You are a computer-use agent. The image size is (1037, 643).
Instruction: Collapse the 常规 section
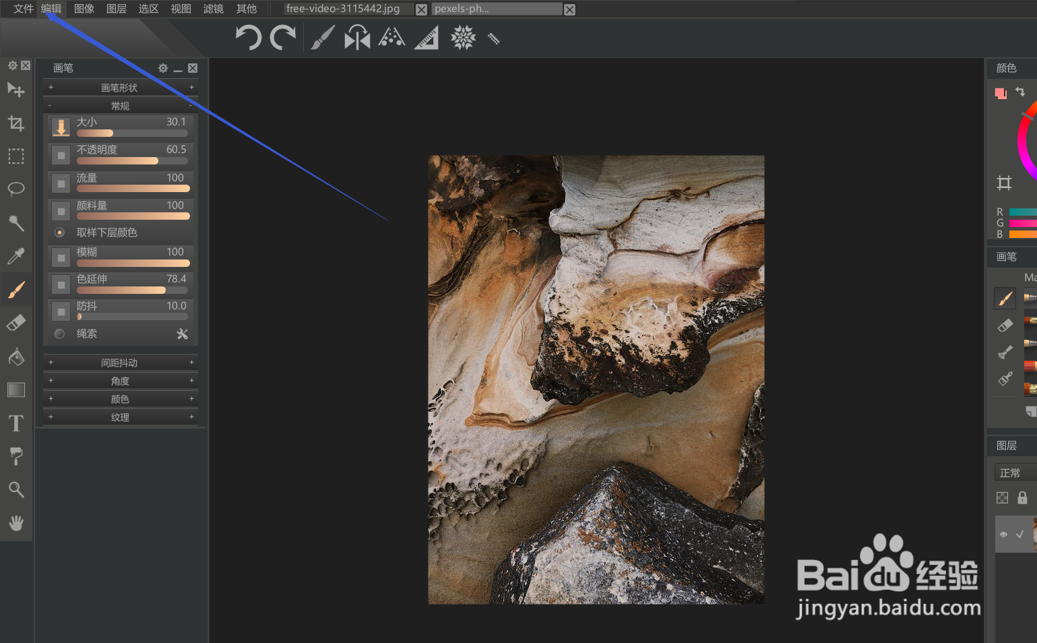pyautogui.click(x=121, y=106)
